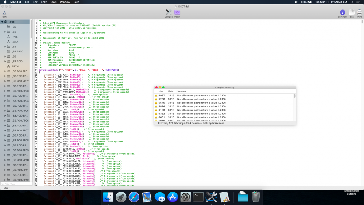Viewport: 364px width, 205px height.
Task: Open the Edit menu
Action: click(x=35, y=2)
